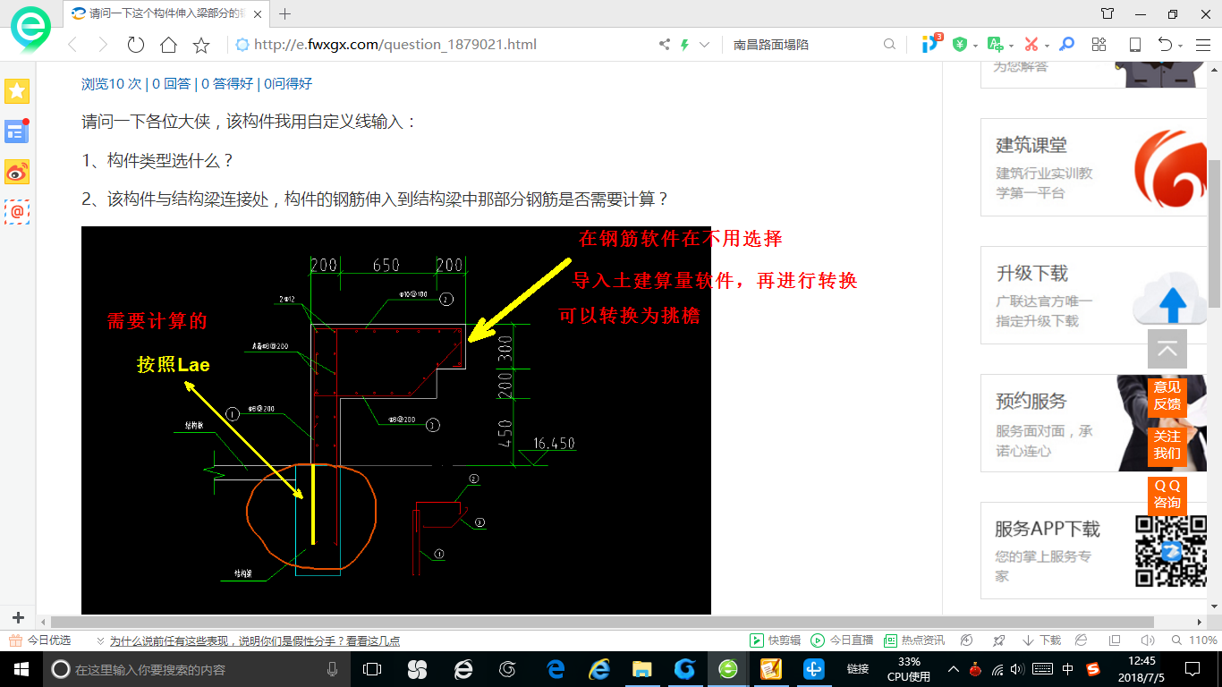Open the Weibo sidebar icon
This screenshot has height=687, width=1222.
pos(17,172)
